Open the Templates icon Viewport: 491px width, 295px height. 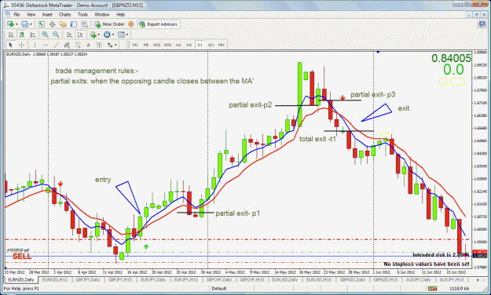(121, 35)
